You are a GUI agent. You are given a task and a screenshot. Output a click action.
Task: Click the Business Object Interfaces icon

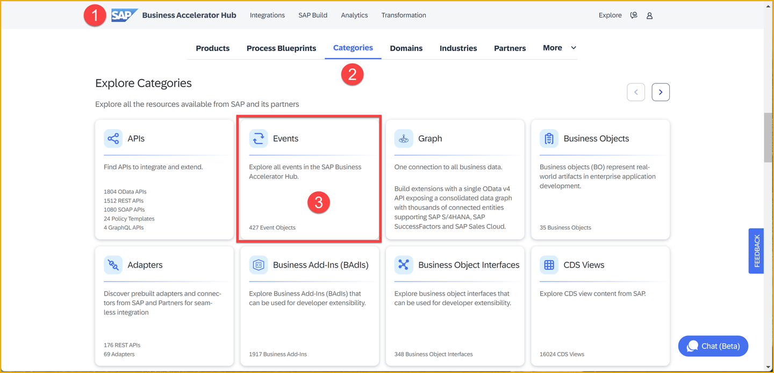click(x=404, y=265)
